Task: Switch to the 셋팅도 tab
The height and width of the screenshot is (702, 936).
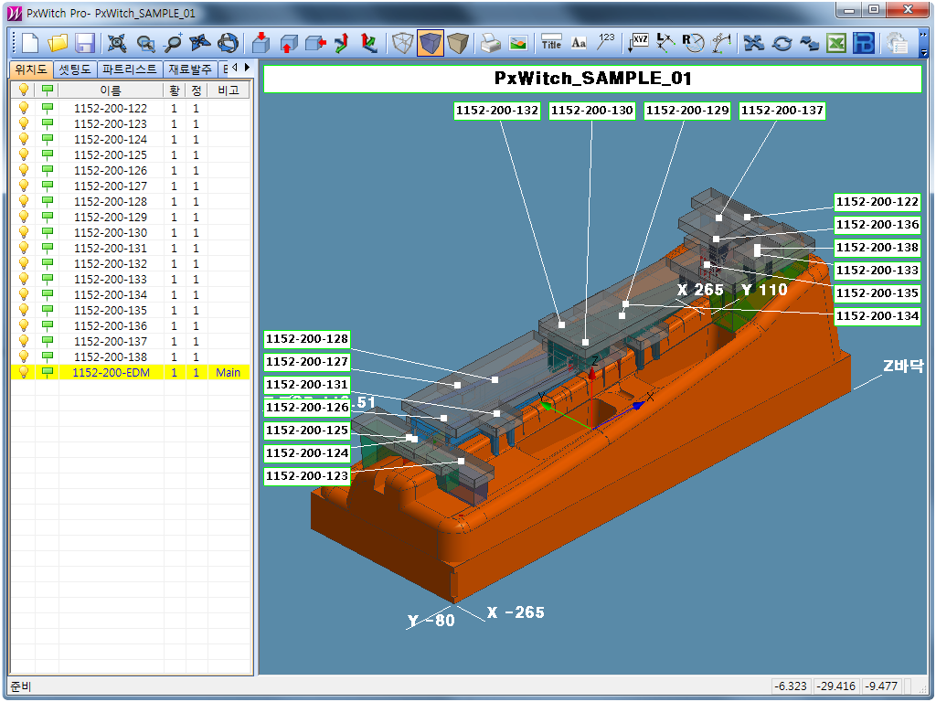Action: point(74,69)
